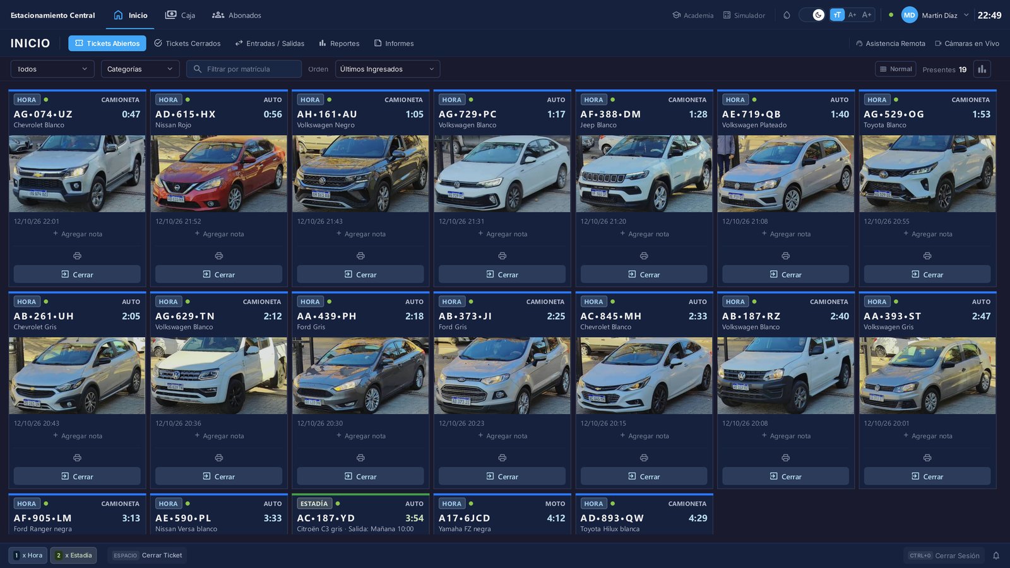The image size is (1010, 568).
Task: Click Asistencia Remota
Action: point(891,44)
